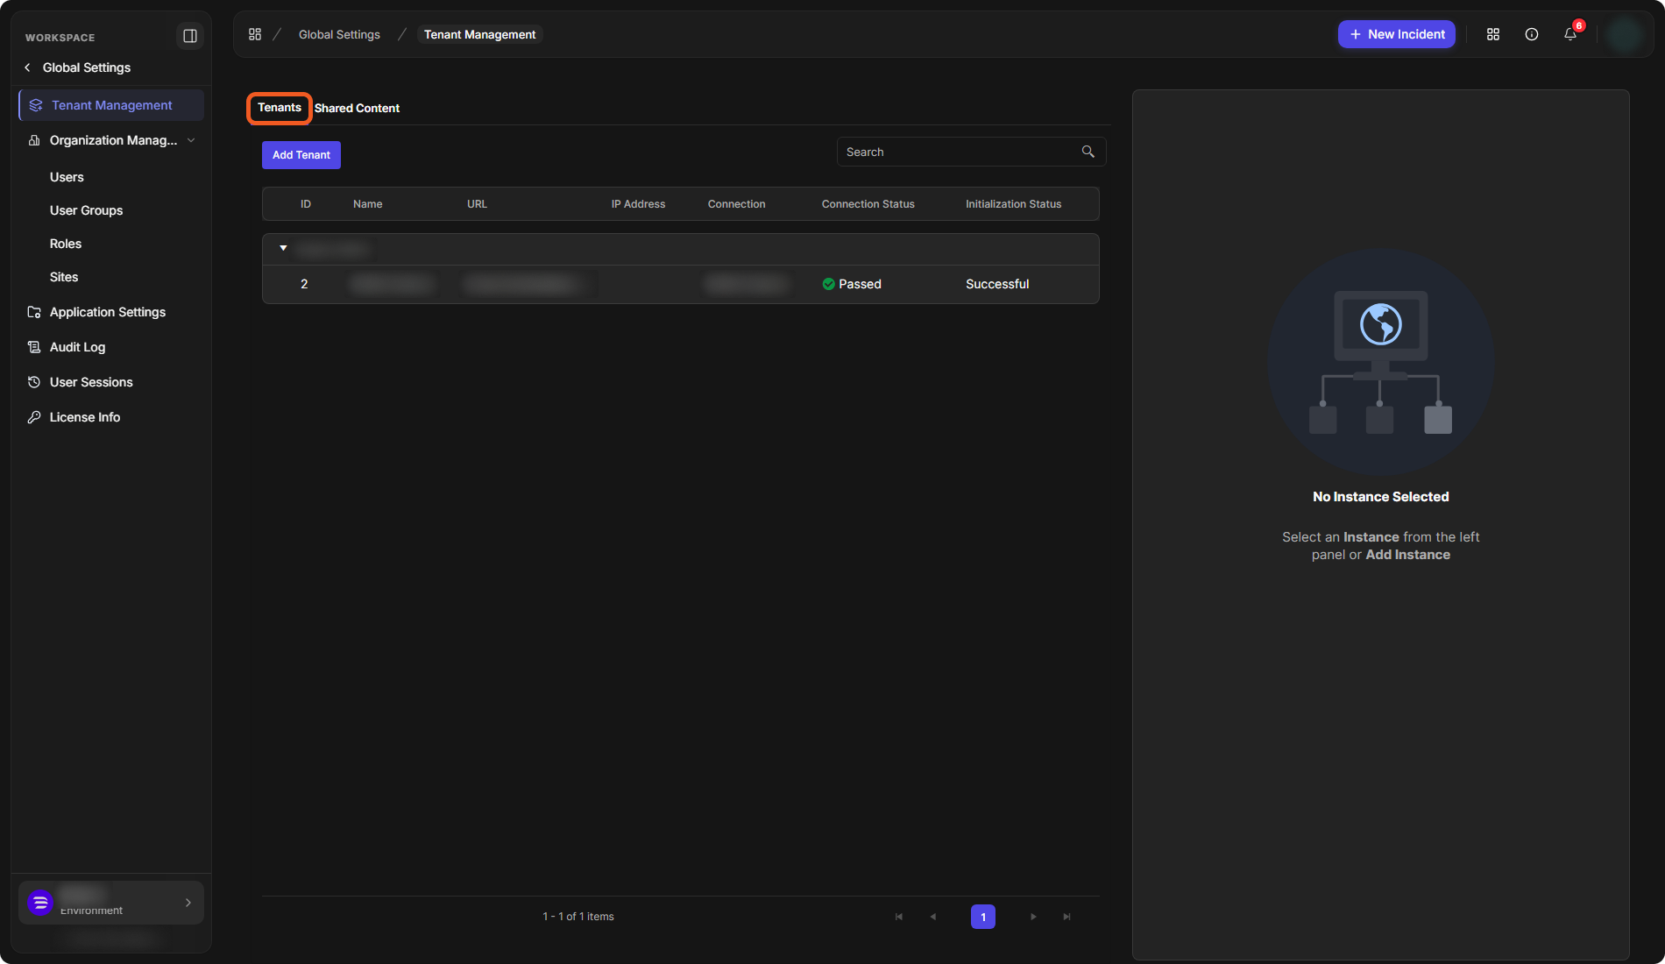Click the Successful status cell
Screen dimensions: 1665x964
pos(997,284)
